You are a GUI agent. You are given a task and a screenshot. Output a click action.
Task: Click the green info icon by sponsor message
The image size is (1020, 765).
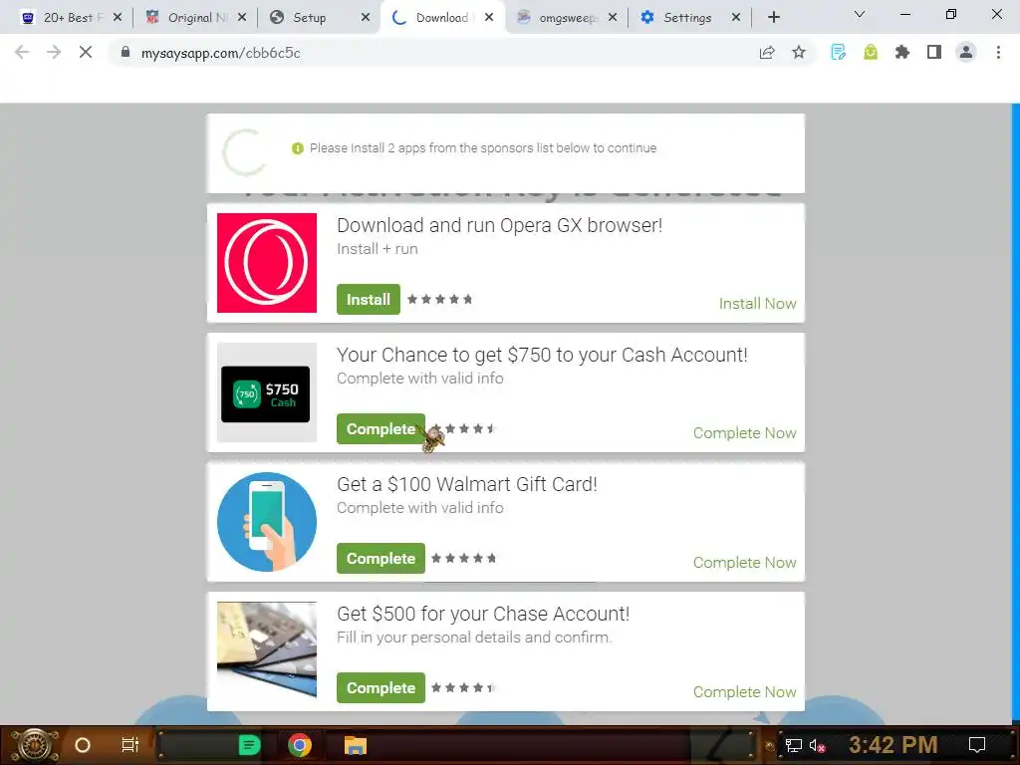point(297,148)
